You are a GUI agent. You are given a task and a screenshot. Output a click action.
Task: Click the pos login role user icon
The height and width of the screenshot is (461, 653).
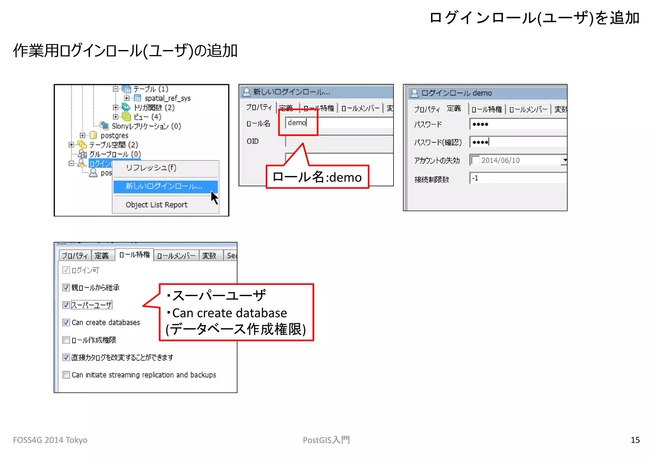click(93, 173)
